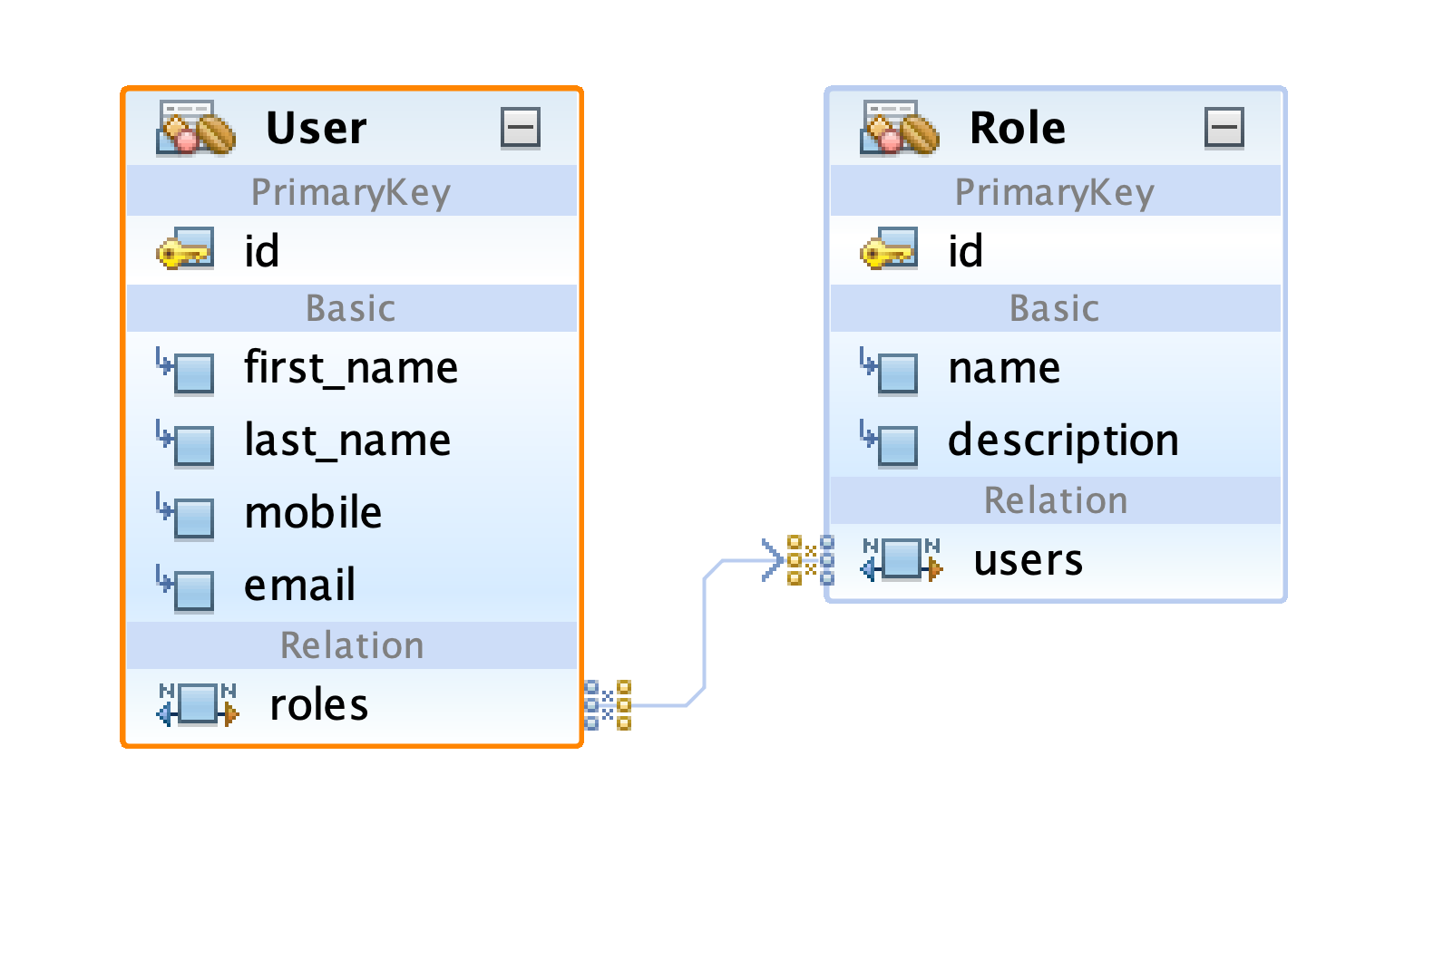The width and height of the screenshot is (1453, 959).
Task: Click the User Relation section header
Action: pyautogui.click(x=352, y=645)
